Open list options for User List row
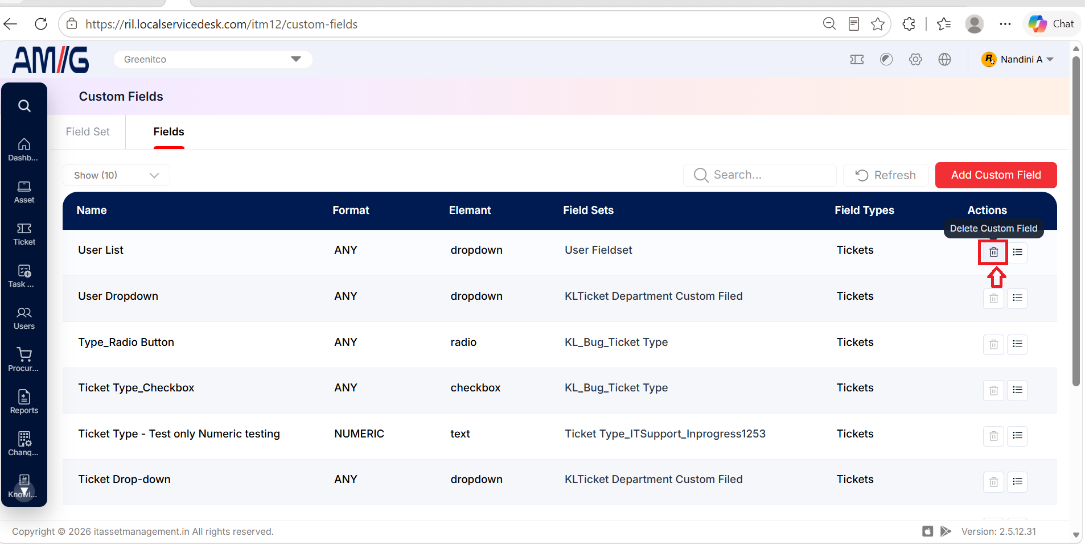 pyautogui.click(x=1017, y=252)
